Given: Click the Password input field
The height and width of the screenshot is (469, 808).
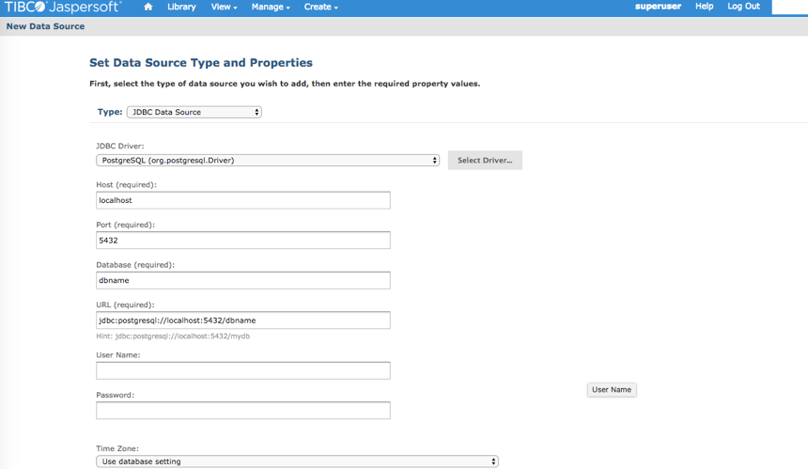Looking at the screenshot, I should [x=242, y=411].
